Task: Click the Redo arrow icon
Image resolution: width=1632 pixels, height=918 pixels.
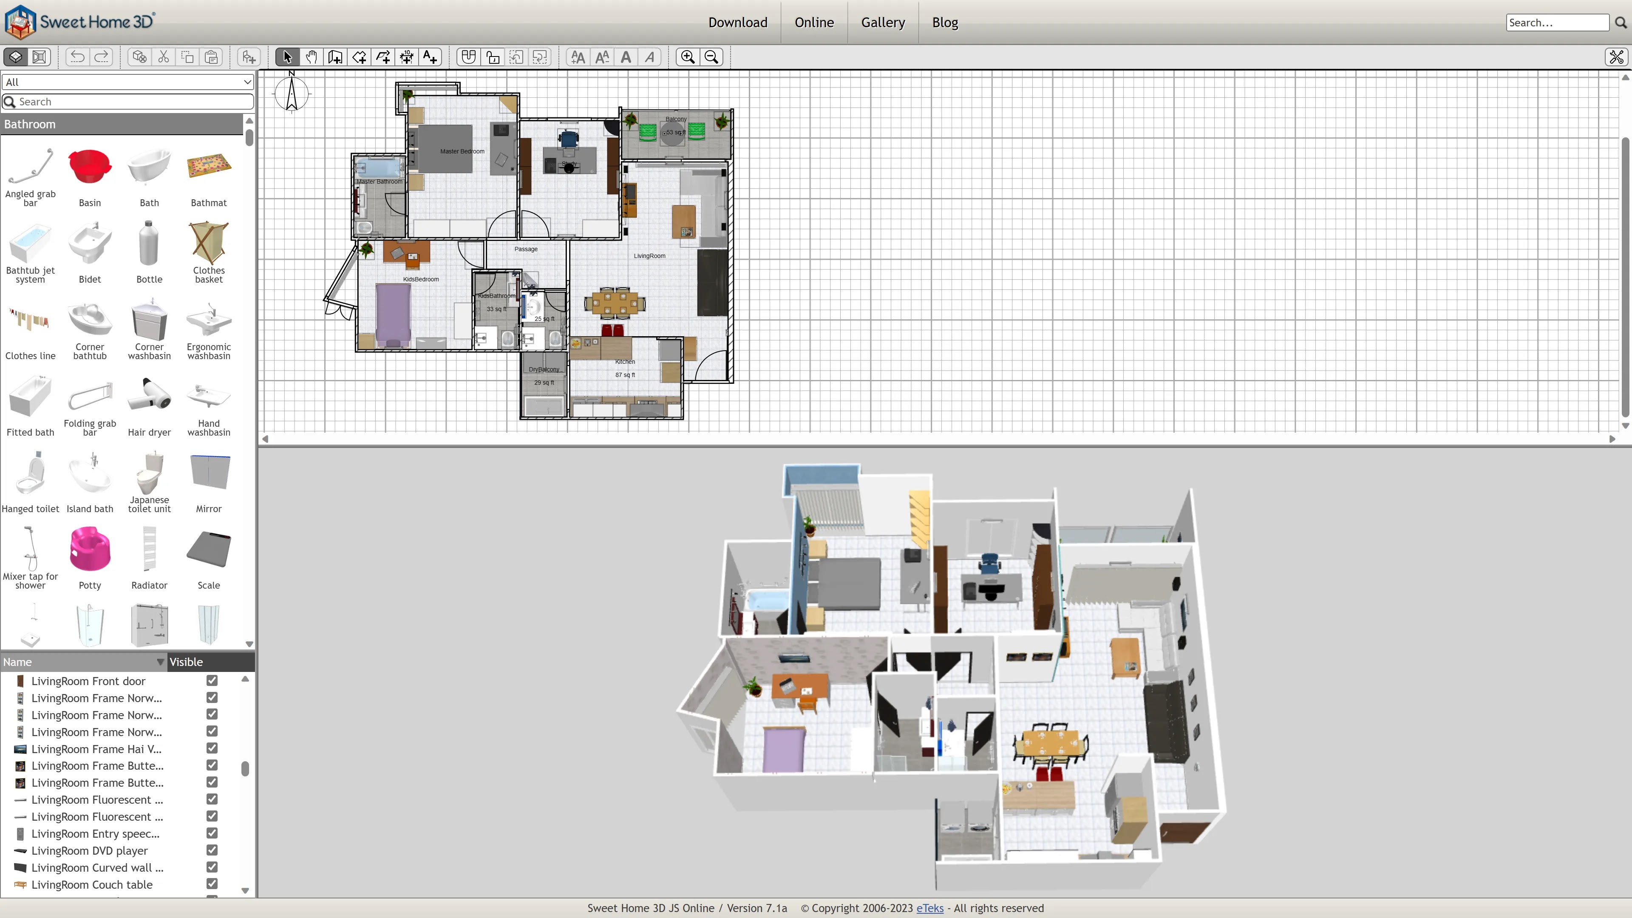Action: pyautogui.click(x=102, y=57)
